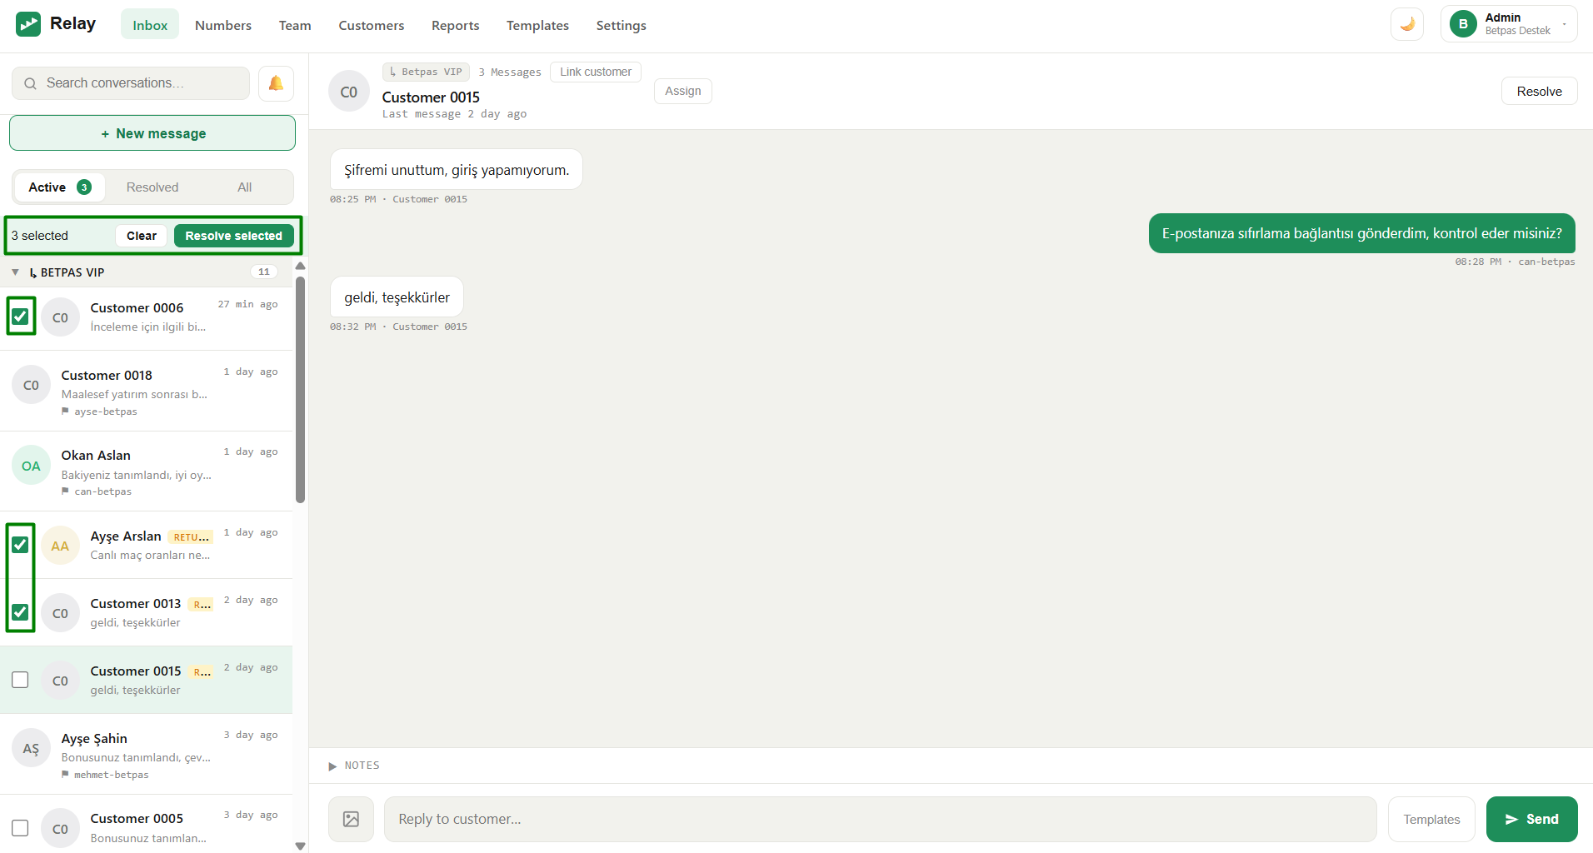Open Templates next to the reply box
Screen dimensions: 1593x853
(x=1431, y=819)
